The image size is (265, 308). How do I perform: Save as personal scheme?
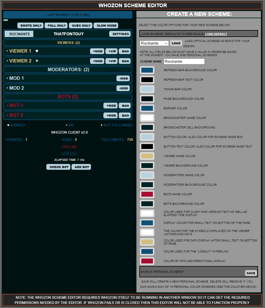coord(251,273)
